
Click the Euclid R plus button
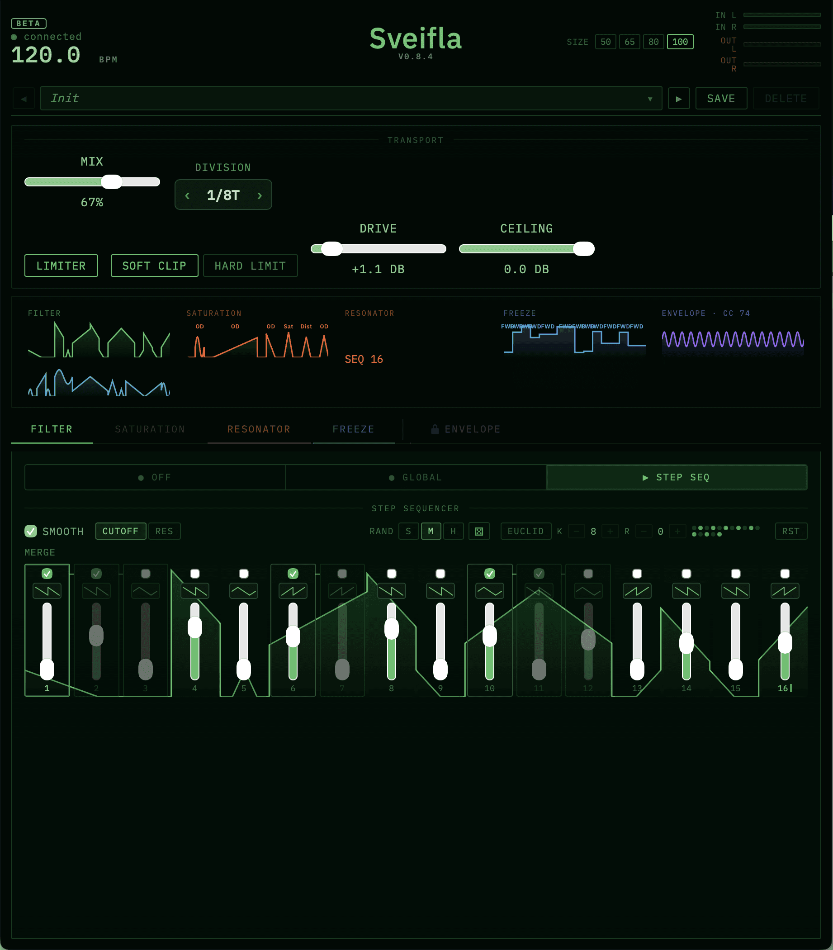(x=677, y=531)
